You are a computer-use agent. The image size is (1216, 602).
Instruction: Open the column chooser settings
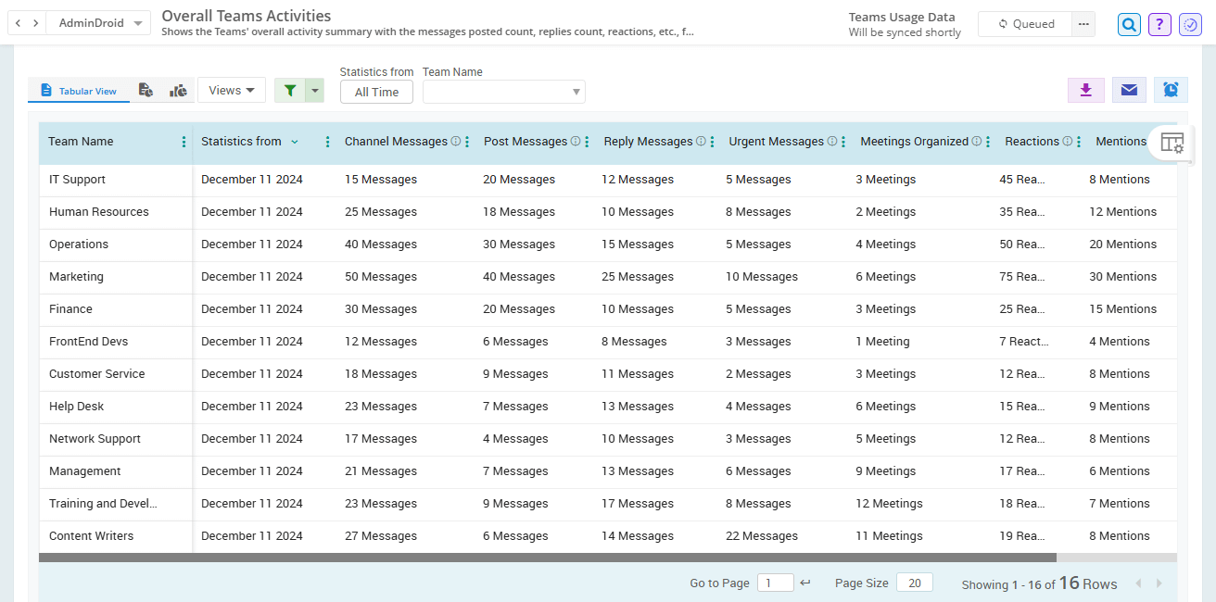1172,143
